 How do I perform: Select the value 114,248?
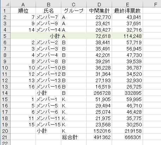point(127,36)
